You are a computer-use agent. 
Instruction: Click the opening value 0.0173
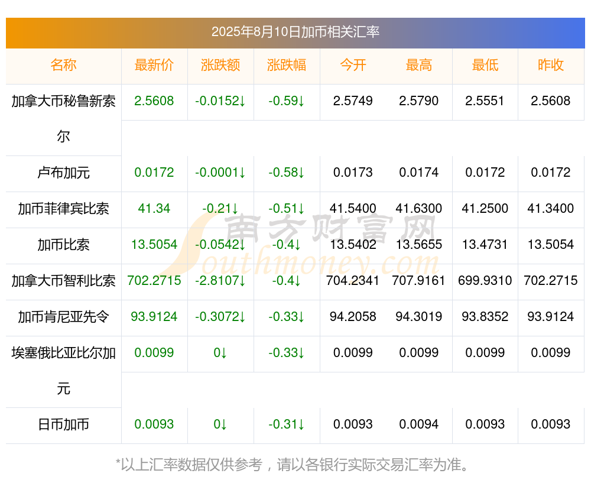point(353,172)
